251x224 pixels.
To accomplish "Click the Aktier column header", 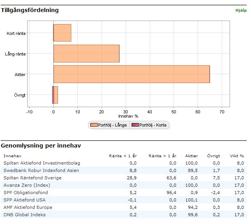I will 191,156.
